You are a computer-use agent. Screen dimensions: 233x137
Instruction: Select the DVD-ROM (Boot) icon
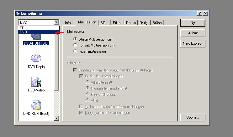[36, 105]
